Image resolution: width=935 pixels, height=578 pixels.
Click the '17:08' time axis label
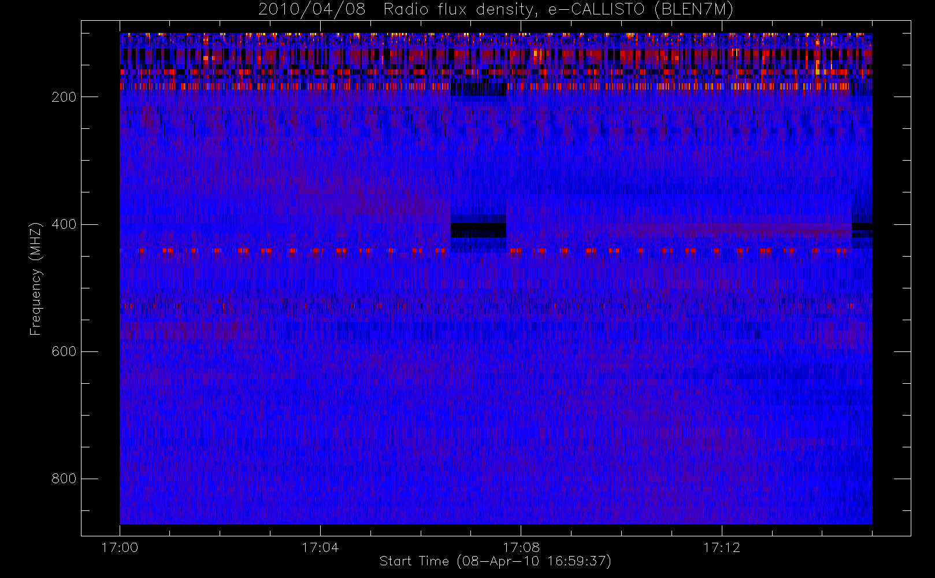521,547
